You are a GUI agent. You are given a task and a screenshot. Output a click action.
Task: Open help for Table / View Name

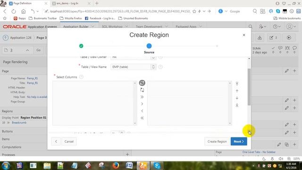pos(160,67)
